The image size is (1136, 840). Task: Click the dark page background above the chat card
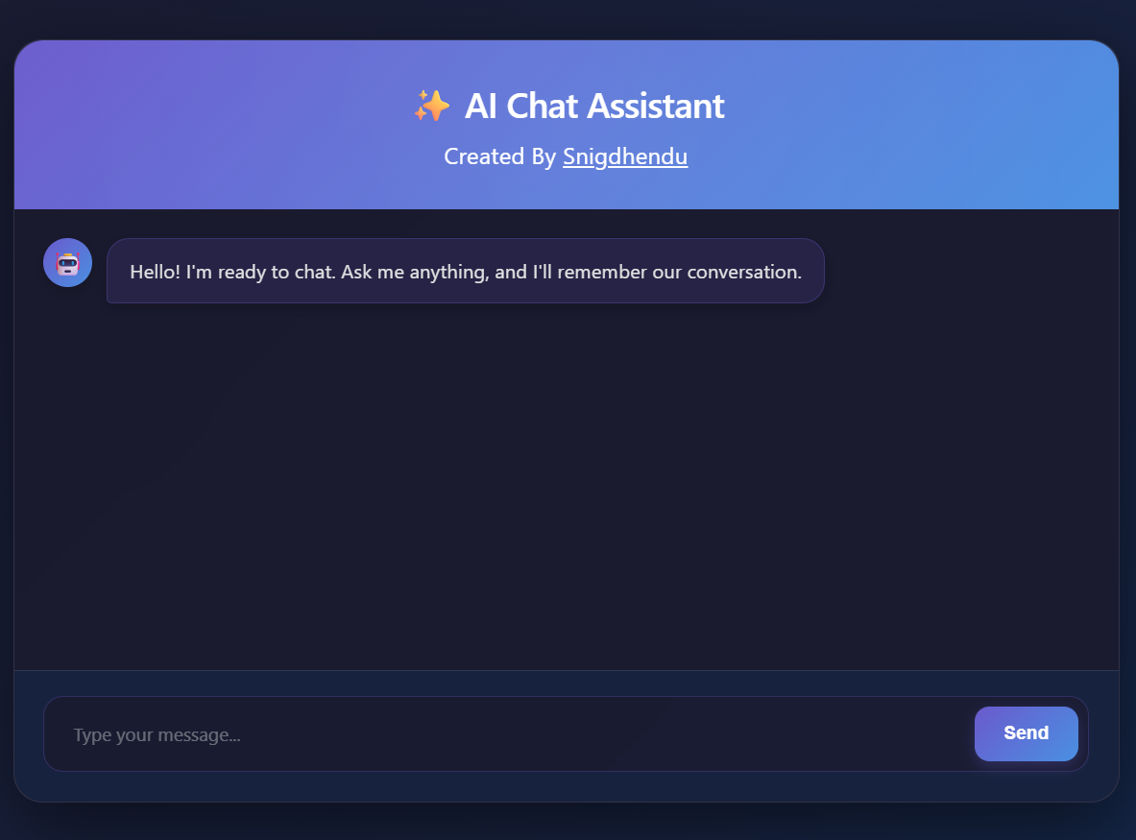tap(567, 17)
